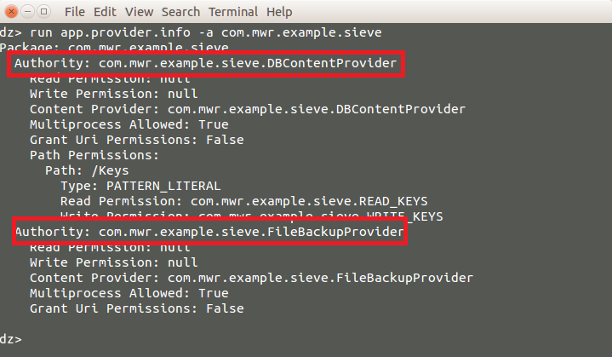The image size is (612, 357).
Task: Open the View menu
Action: (139, 12)
